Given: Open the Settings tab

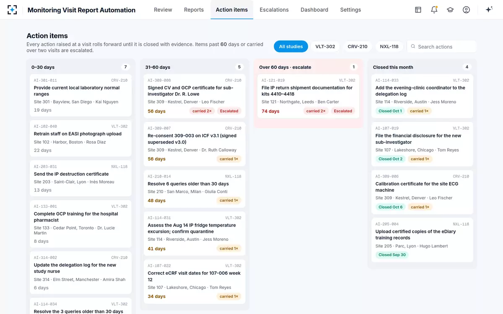Looking at the screenshot, I should coord(350,10).
